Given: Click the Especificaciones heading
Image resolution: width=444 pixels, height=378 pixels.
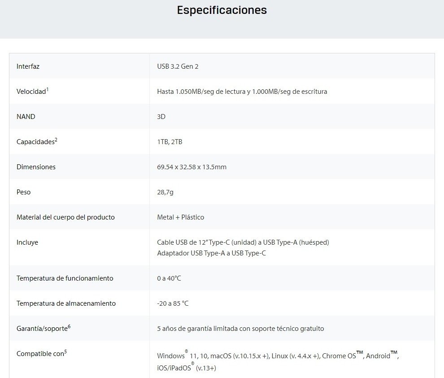Looking at the screenshot, I should (x=222, y=10).
